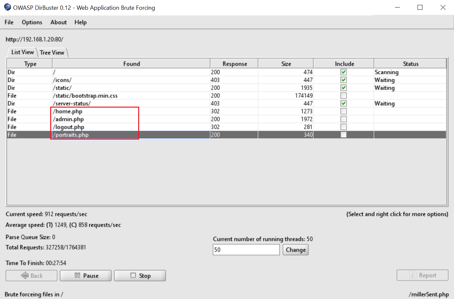Switch to the Tree View tab
The height and width of the screenshot is (299, 454).
tap(52, 52)
